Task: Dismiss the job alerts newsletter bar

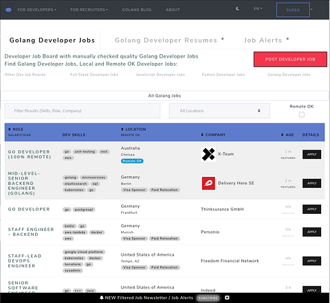Action: [x=227, y=298]
